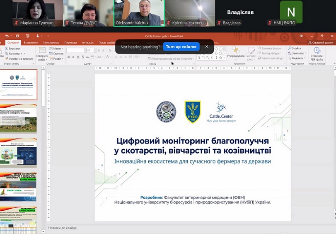Screen dimensions: 336x234
Task: Open the Вставлення ribbon tab
Action: (x=31, y=42)
